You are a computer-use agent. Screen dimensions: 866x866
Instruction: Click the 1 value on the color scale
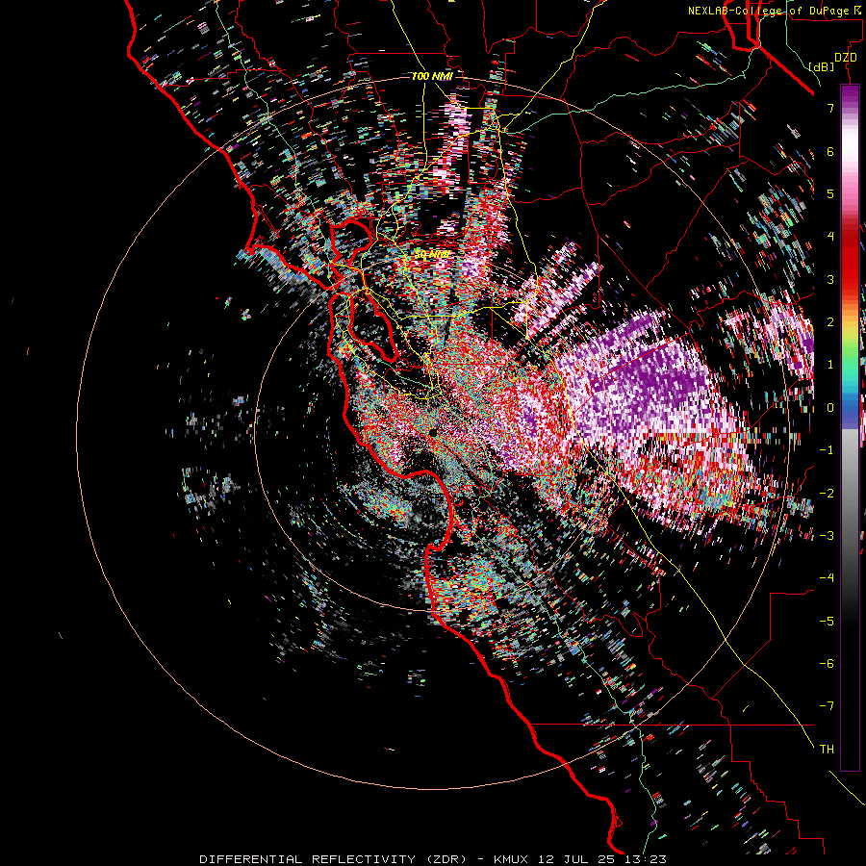[x=830, y=365]
